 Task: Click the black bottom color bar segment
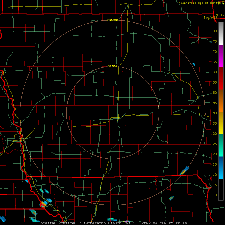[x=221, y=189]
